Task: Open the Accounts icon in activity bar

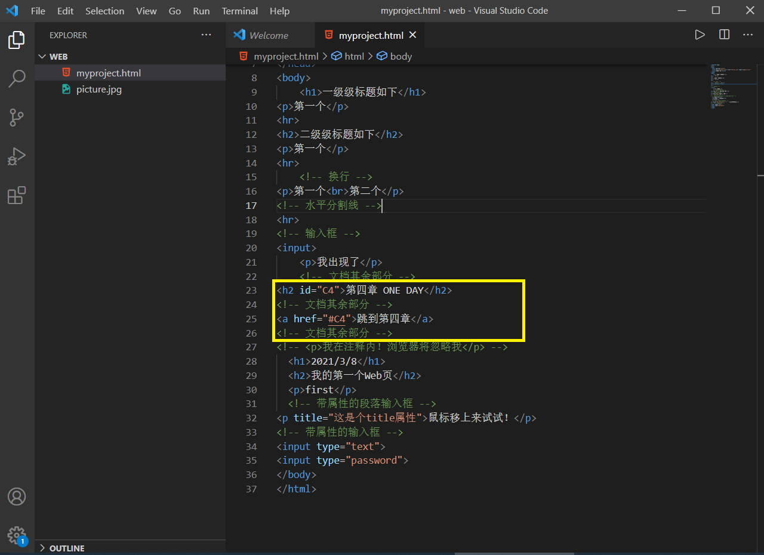Action: click(17, 497)
